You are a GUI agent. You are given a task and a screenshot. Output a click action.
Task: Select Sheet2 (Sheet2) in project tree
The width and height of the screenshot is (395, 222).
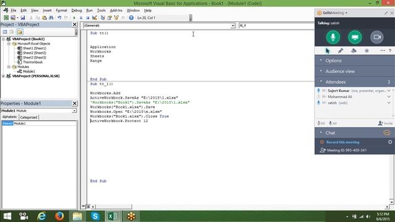pyautogui.click(x=35, y=53)
